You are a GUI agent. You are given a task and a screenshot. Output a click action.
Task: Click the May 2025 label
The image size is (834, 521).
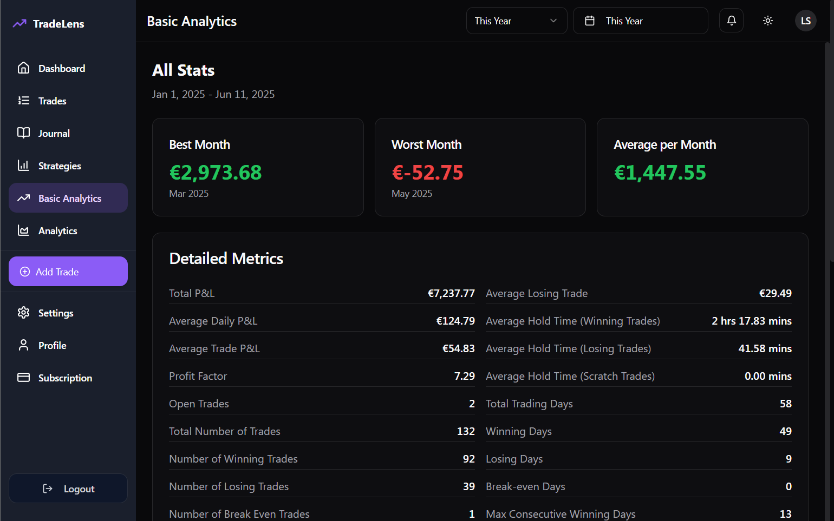coord(412,194)
